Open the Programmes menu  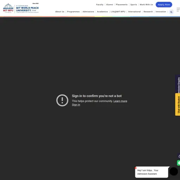coord(73,12)
